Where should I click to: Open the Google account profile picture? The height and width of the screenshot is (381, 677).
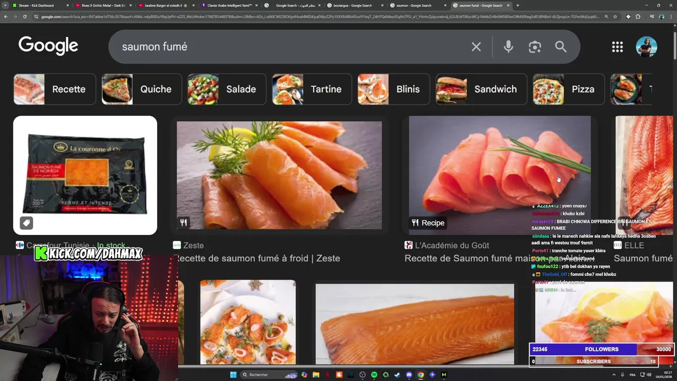(646, 47)
